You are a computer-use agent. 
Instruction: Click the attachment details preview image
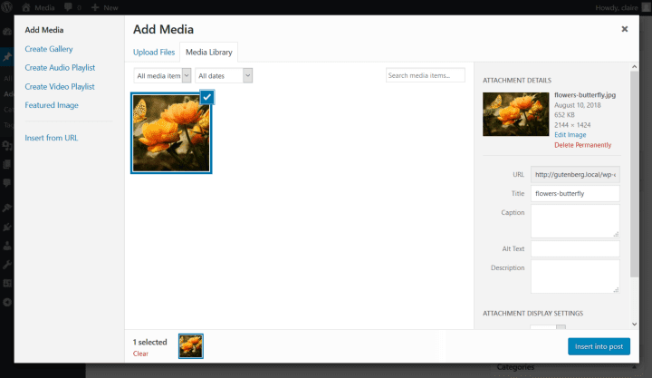(x=515, y=114)
